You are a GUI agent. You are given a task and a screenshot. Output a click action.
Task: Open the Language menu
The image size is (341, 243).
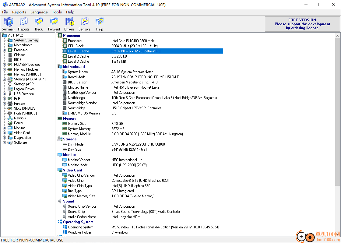(x=39, y=12)
